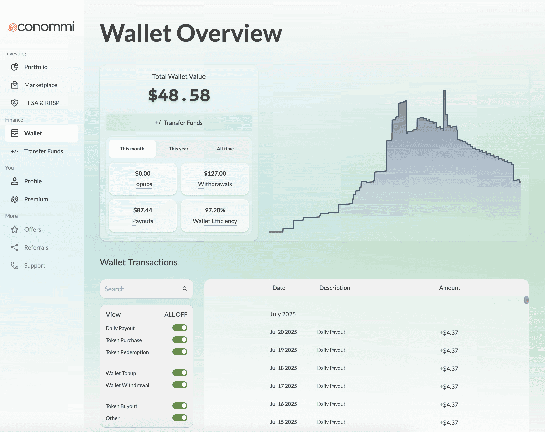Select the Marketplace bag icon

pyautogui.click(x=15, y=85)
